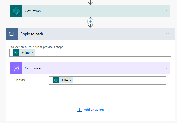Click the SharePoint icon on Get items
177x123 pixels.
[x=16, y=11]
